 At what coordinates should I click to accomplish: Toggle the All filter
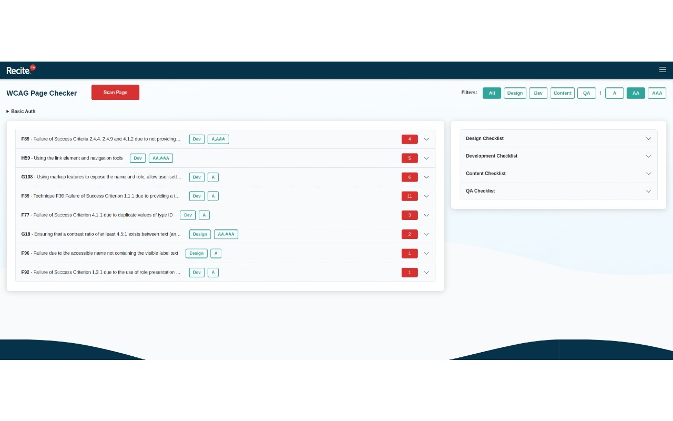(x=492, y=93)
